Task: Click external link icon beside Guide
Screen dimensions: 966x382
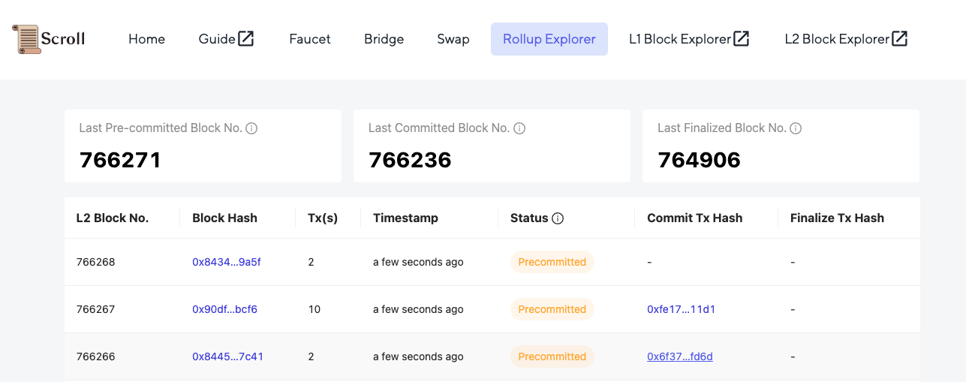Action: coord(246,38)
